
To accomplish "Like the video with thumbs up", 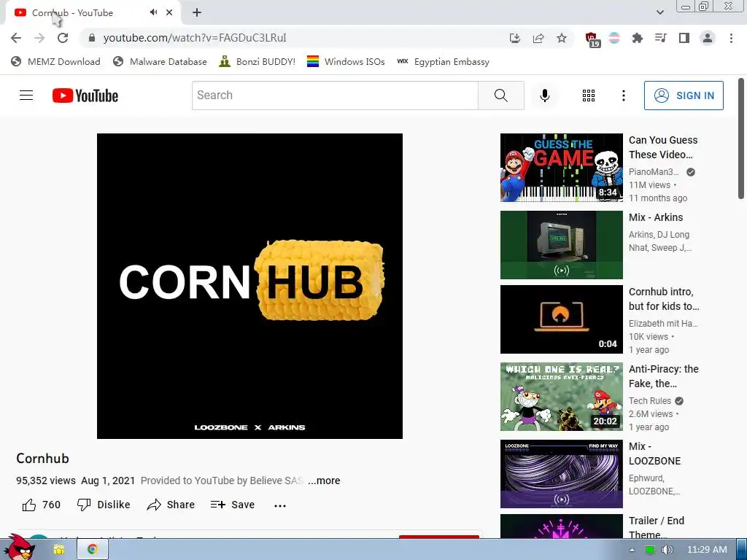I will coord(41,505).
